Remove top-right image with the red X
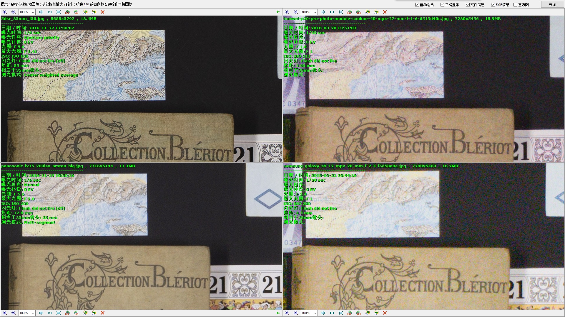 point(385,12)
